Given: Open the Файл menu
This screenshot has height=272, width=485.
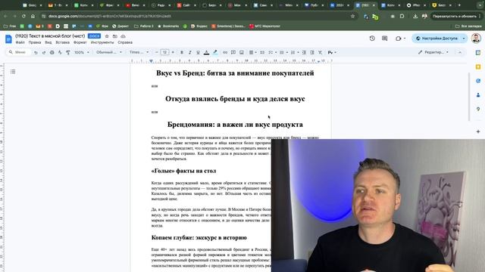Looking at the screenshot, I should [x=20, y=42].
